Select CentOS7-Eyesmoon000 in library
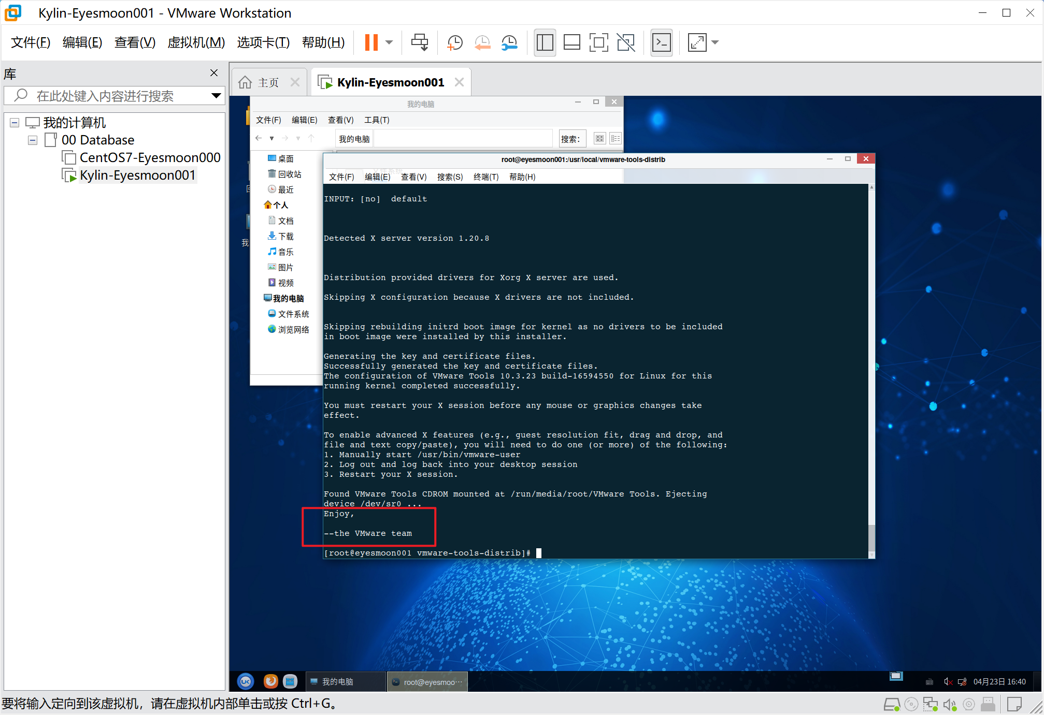The image size is (1044, 715). tap(141, 157)
